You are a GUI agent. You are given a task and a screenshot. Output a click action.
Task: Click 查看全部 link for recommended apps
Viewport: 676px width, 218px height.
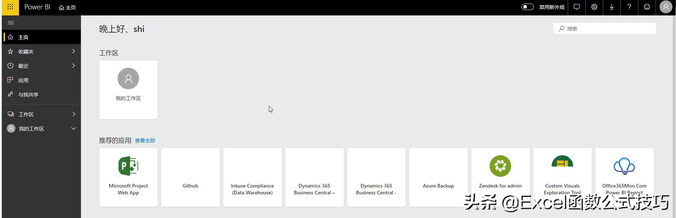pyautogui.click(x=145, y=141)
